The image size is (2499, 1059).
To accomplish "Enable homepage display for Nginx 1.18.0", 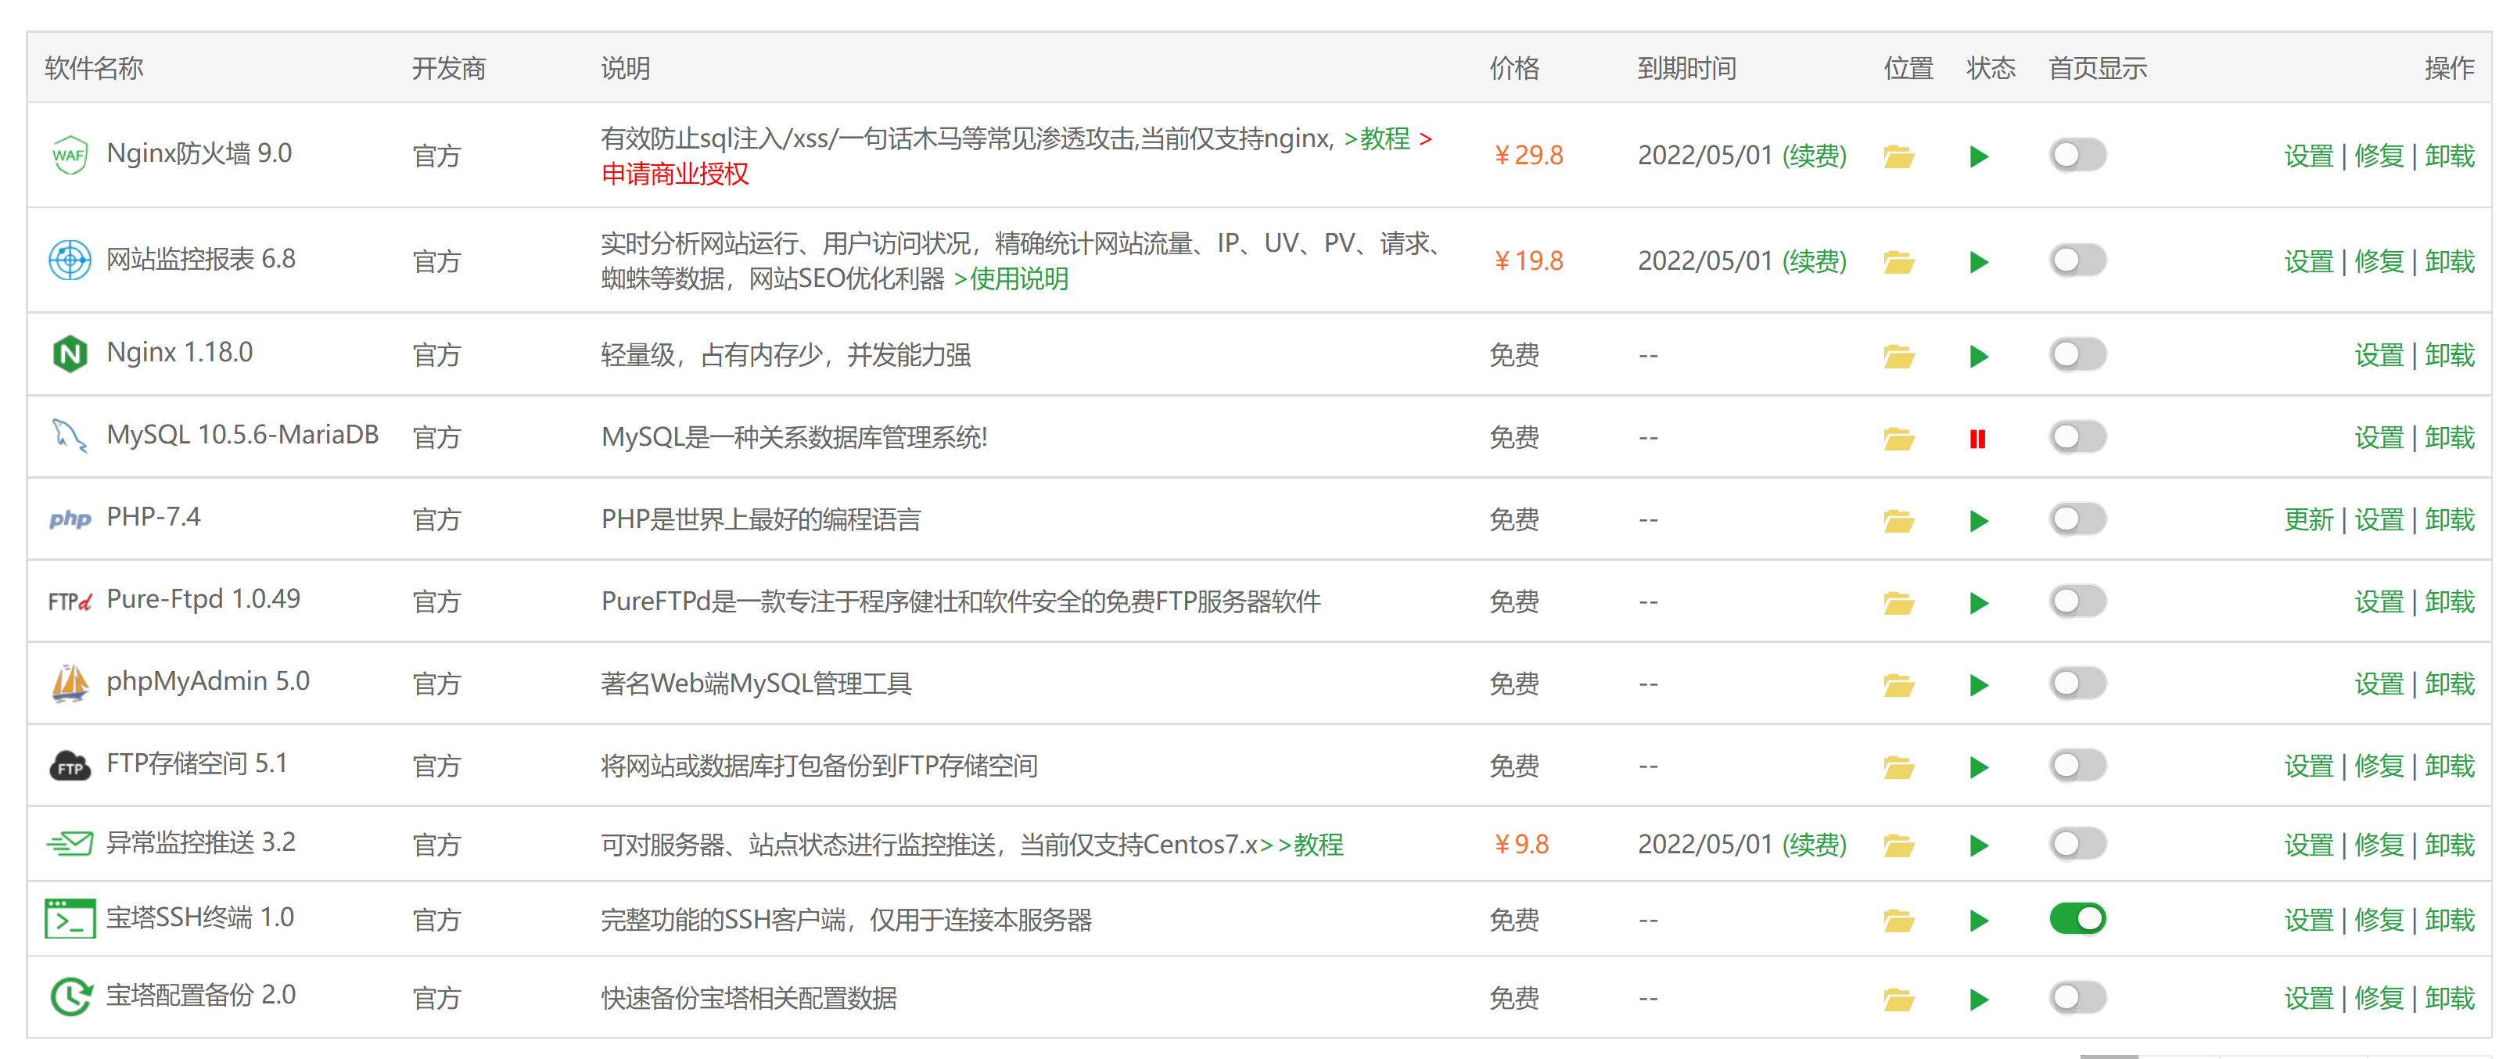I will (x=2078, y=355).
